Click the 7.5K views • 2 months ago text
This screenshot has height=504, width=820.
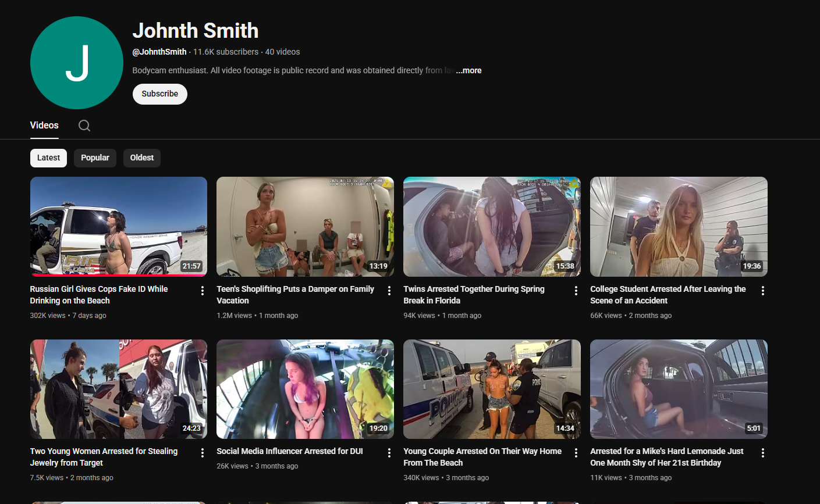tap(72, 478)
